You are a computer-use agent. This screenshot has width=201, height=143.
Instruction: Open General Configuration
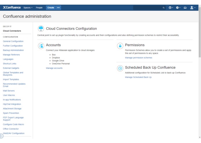[13, 41]
